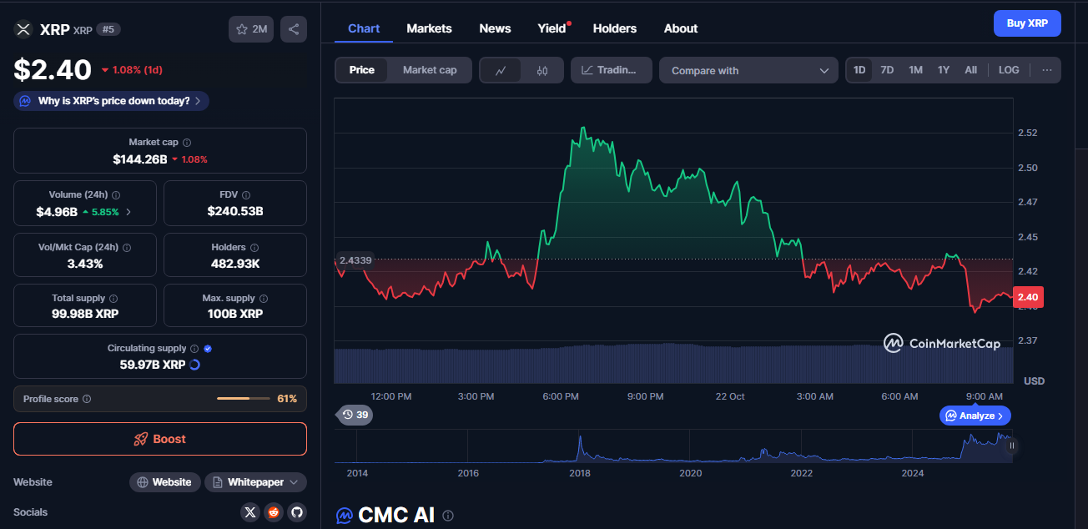
Task: Switch to candlestick chart view
Action: (x=542, y=70)
